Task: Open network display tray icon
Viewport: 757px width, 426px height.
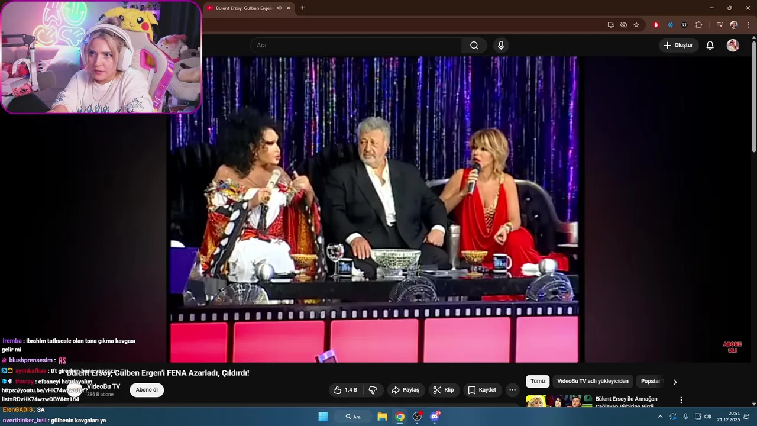Action: tap(698, 417)
